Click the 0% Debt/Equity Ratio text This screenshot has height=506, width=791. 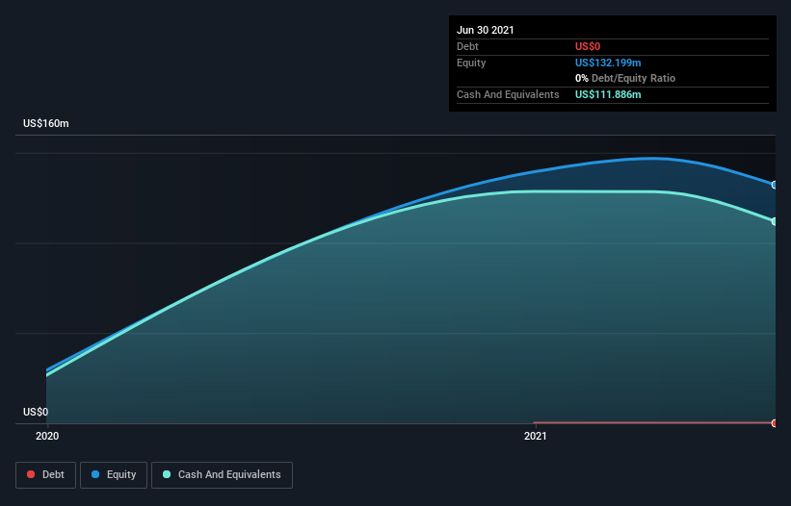[x=625, y=78]
